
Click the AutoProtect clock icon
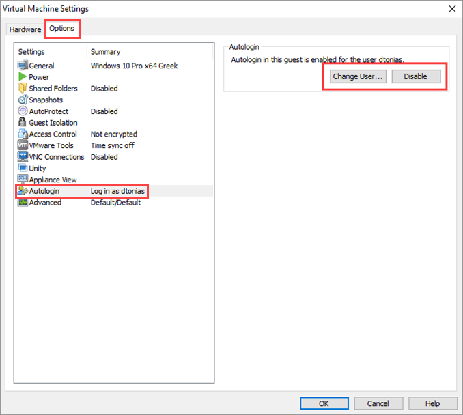coord(23,111)
